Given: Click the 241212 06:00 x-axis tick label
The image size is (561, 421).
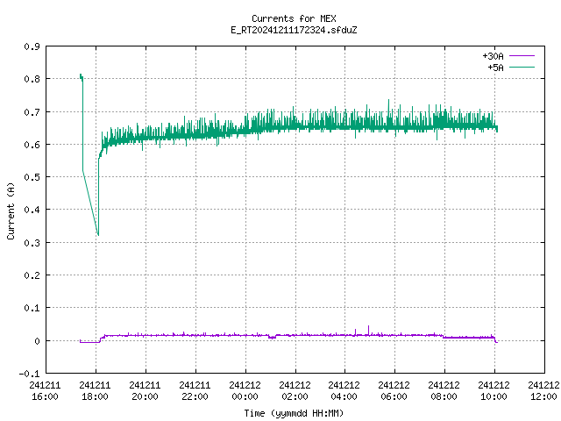Looking at the screenshot, I should coord(394,391).
